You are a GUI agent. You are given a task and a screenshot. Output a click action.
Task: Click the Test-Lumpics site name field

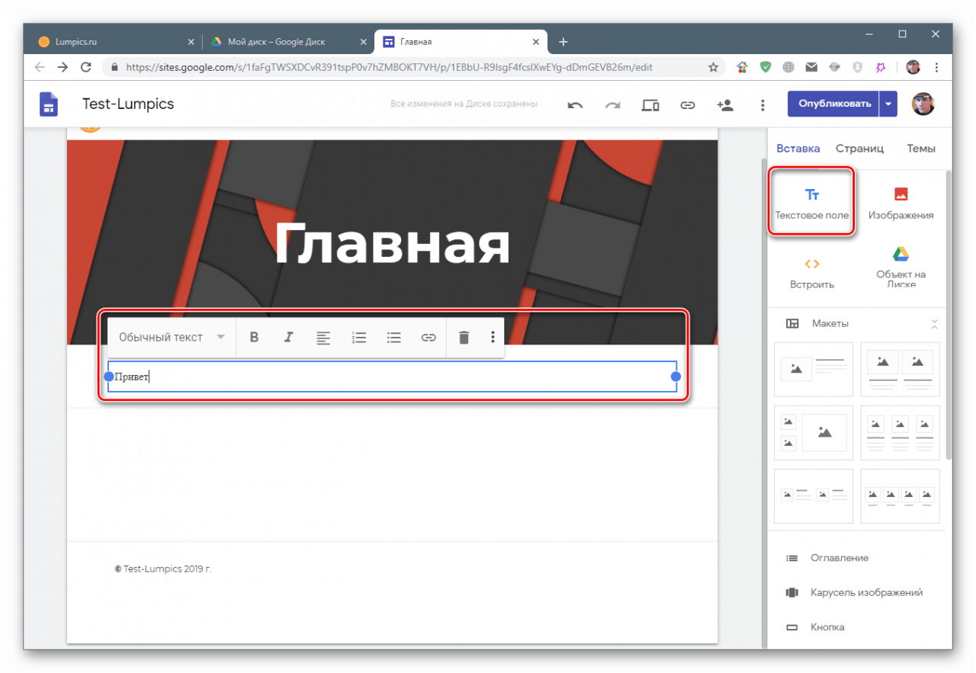tap(128, 104)
